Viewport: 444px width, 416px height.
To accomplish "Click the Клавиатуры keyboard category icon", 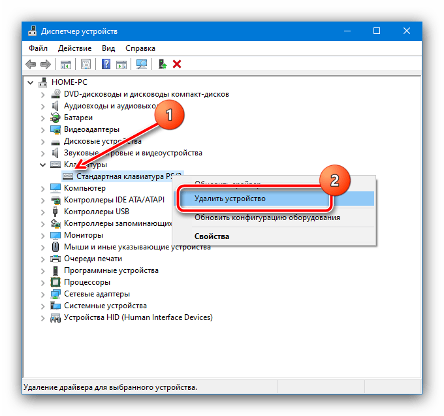I will [55, 165].
